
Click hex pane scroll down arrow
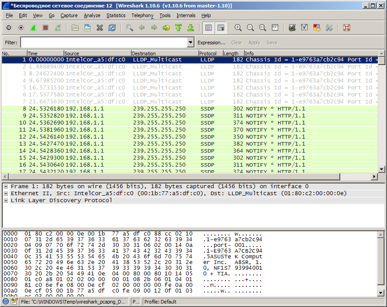pos(380,293)
